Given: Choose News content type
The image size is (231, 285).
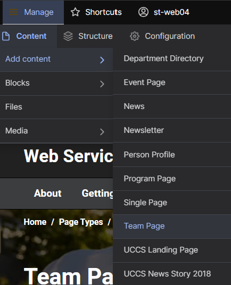Looking at the screenshot, I should tap(172, 106).
